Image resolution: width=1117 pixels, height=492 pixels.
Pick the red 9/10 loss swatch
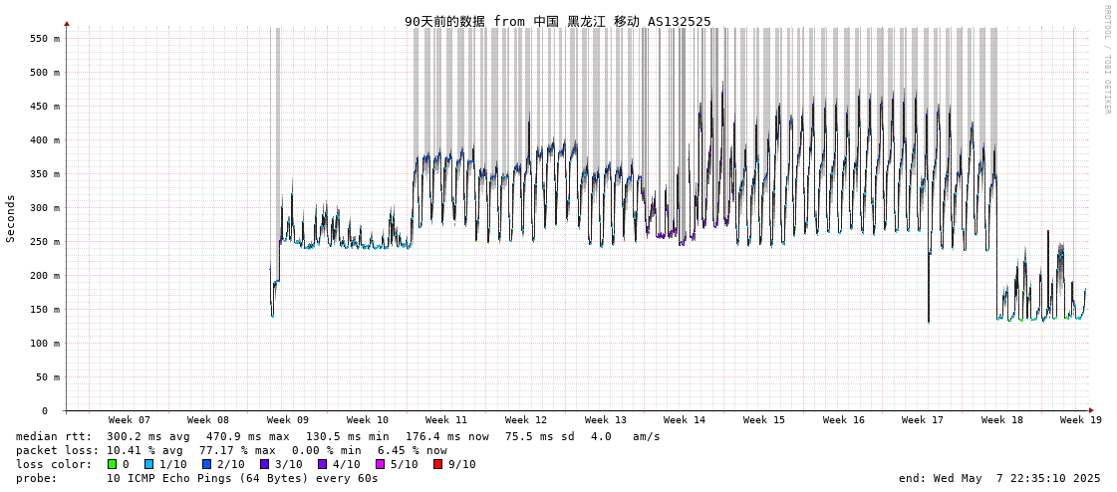click(438, 464)
